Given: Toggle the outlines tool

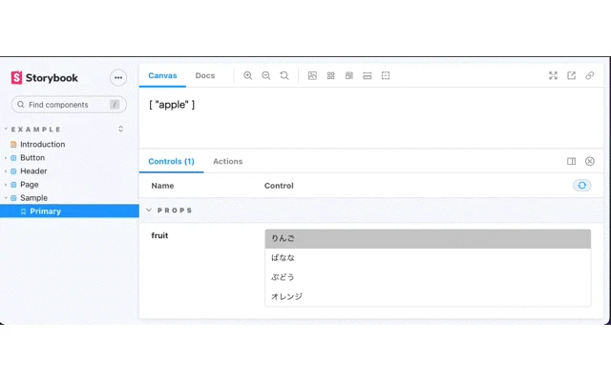Looking at the screenshot, I should [x=386, y=76].
